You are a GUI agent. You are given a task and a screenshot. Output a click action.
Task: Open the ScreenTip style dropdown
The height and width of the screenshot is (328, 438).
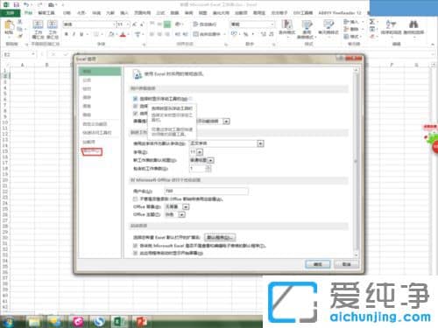click(x=226, y=121)
